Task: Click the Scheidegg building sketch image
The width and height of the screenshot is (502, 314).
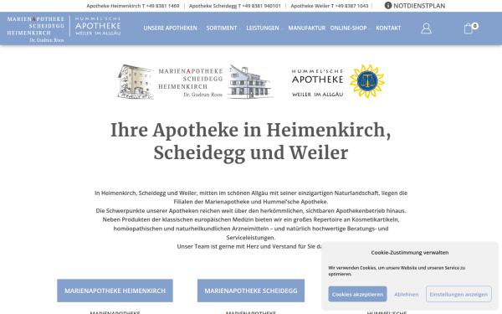Action: [x=250, y=82]
